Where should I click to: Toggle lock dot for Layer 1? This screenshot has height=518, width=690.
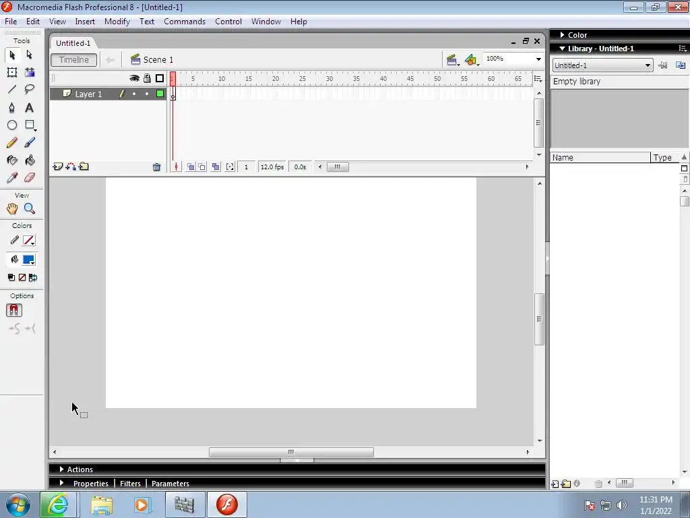point(147,94)
